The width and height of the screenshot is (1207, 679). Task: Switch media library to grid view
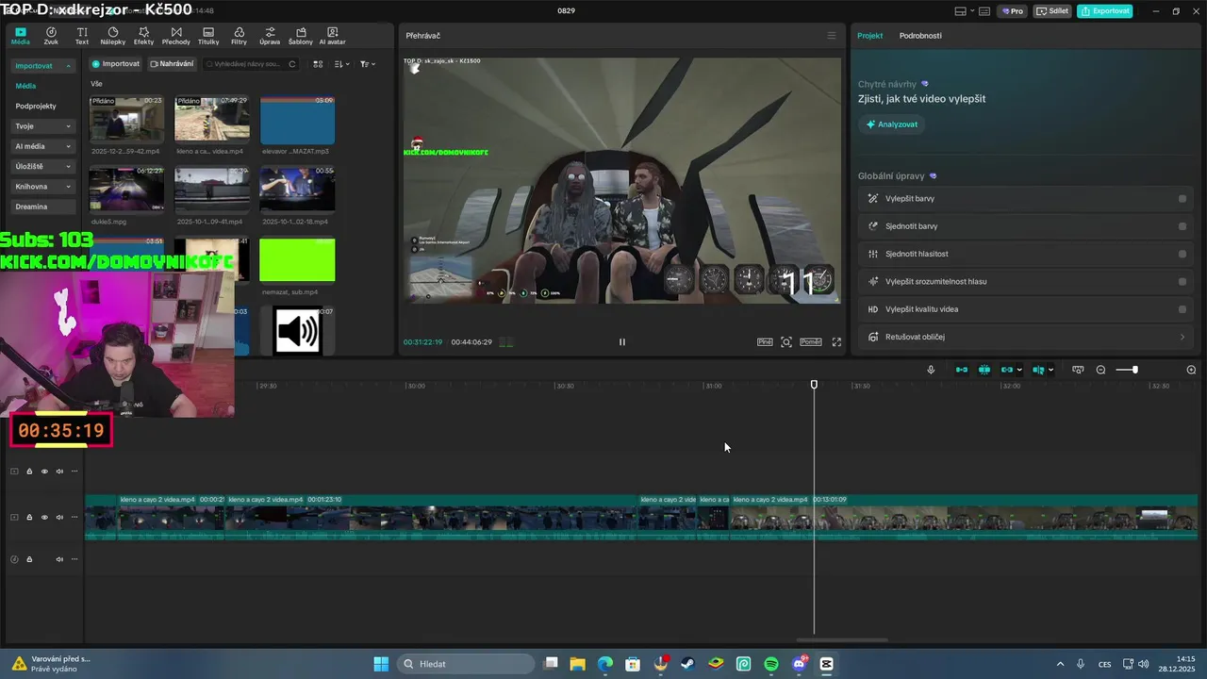coord(318,64)
